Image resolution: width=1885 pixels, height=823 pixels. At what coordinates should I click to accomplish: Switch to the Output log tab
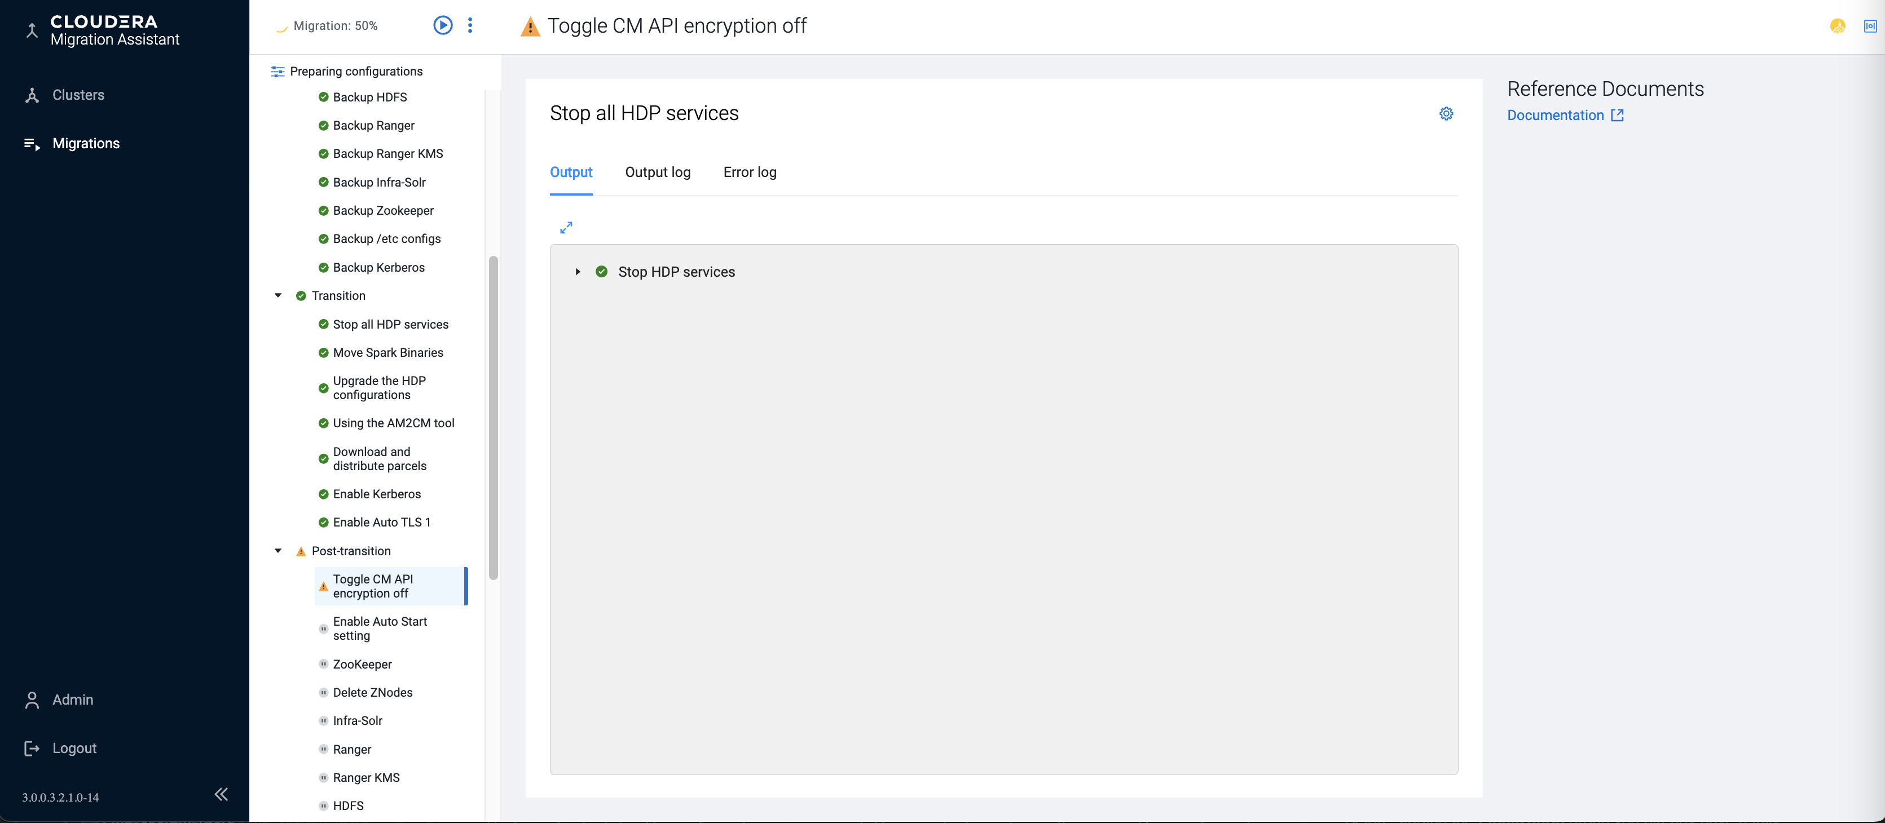657,172
